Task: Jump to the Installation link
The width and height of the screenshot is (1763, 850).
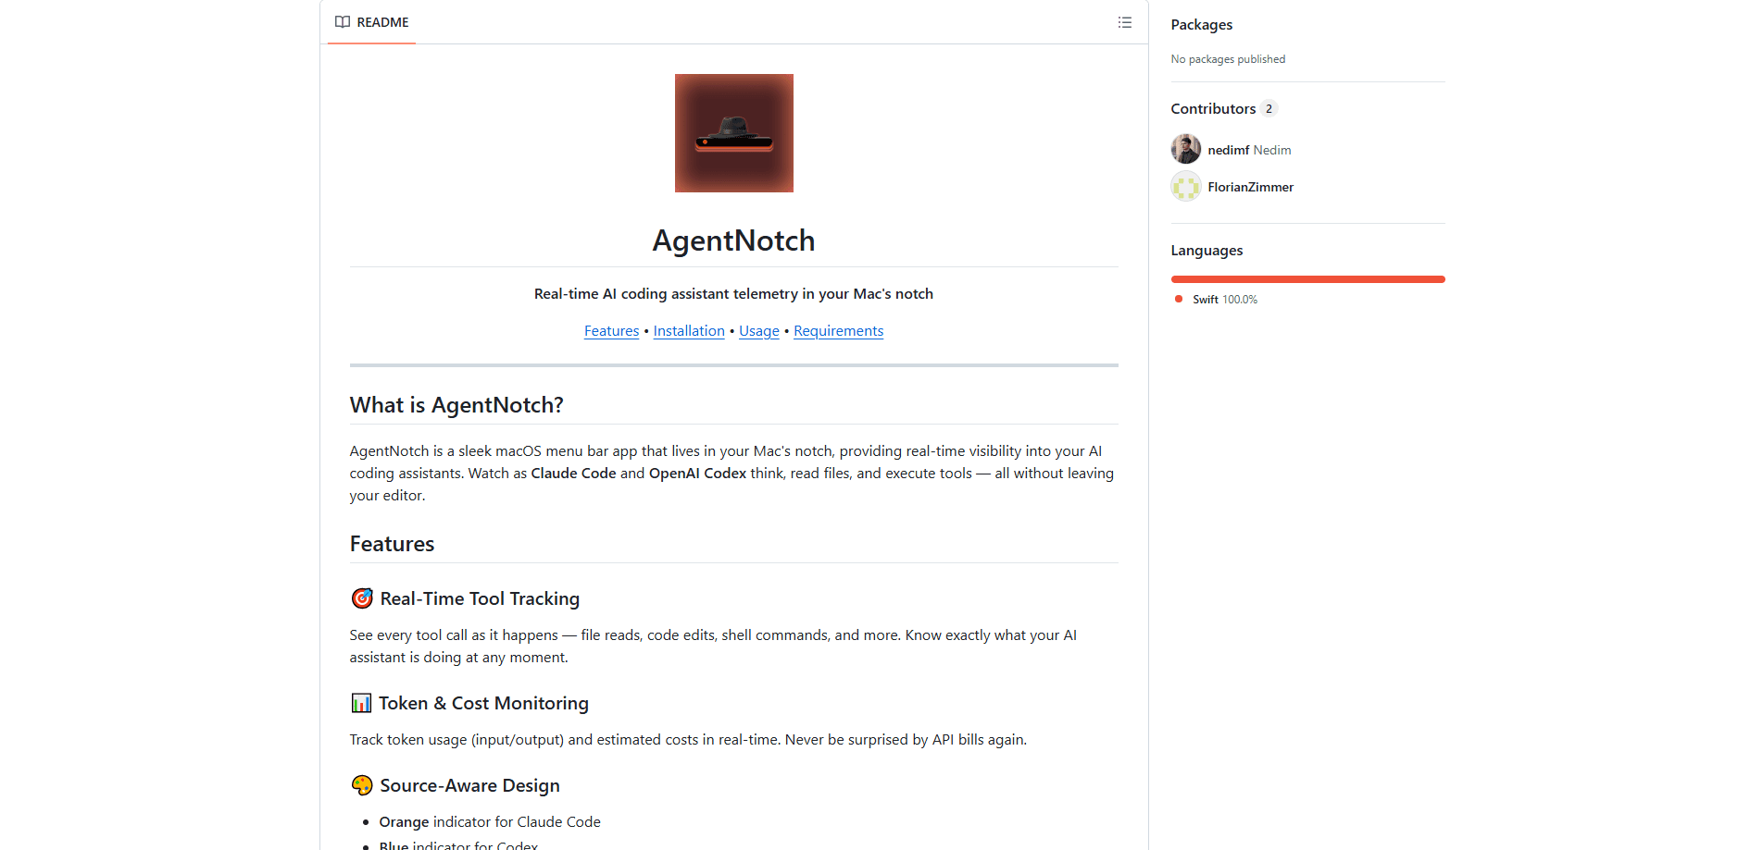Action: coord(689,331)
